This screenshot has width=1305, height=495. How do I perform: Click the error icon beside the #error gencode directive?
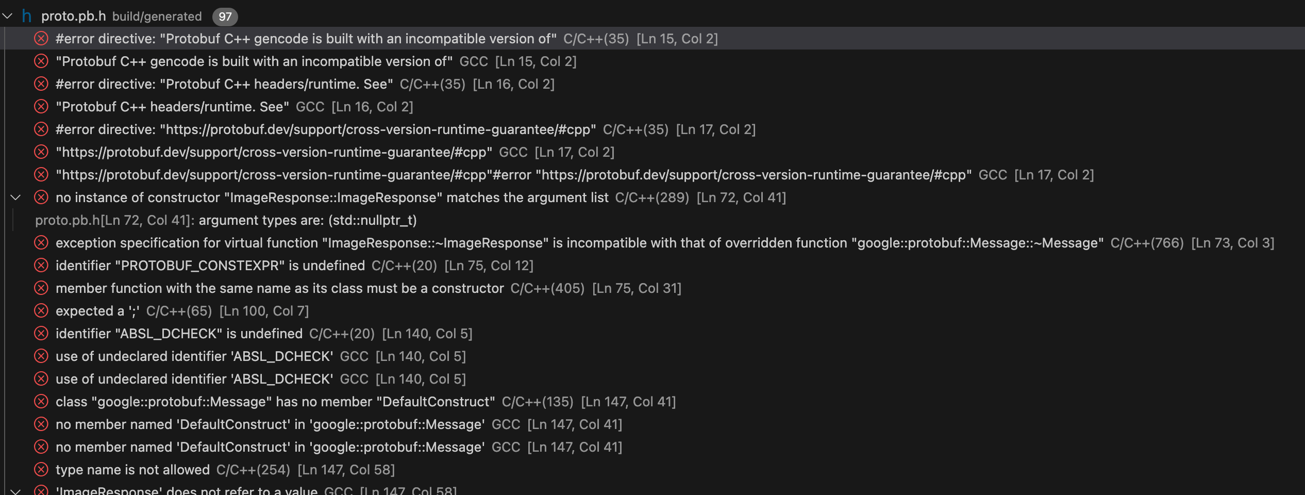(x=41, y=39)
